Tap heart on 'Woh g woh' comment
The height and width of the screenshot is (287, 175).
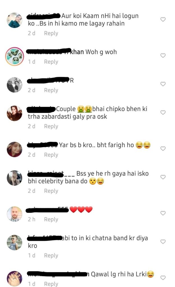click(x=163, y=55)
